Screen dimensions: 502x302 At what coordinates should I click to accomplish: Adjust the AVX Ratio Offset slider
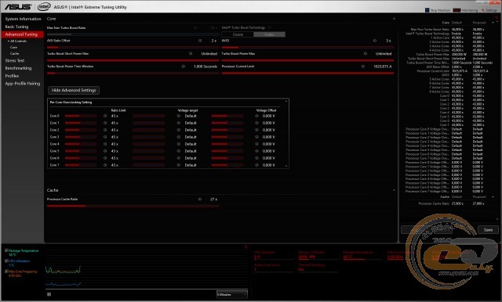pos(133,47)
